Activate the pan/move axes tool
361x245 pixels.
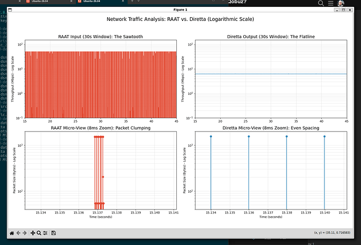(32, 233)
